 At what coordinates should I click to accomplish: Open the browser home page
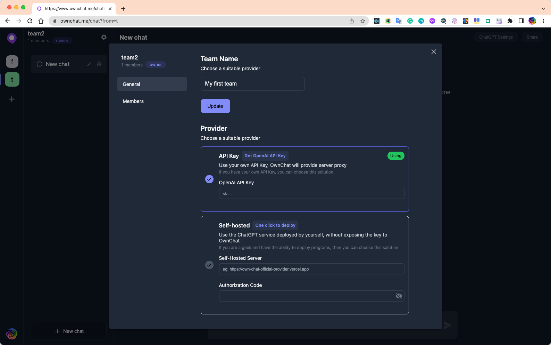click(41, 21)
